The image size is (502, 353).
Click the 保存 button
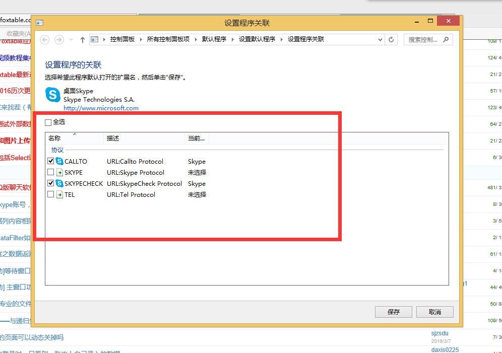pyautogui.click(x=394, y=312)
